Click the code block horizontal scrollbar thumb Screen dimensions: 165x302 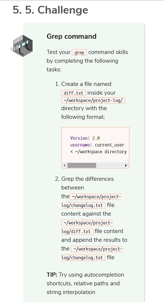coord(82,165)
